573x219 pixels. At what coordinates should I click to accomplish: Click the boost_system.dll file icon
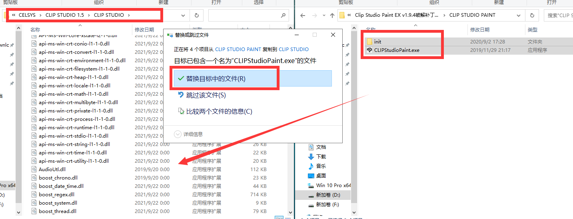pos(34,203)
